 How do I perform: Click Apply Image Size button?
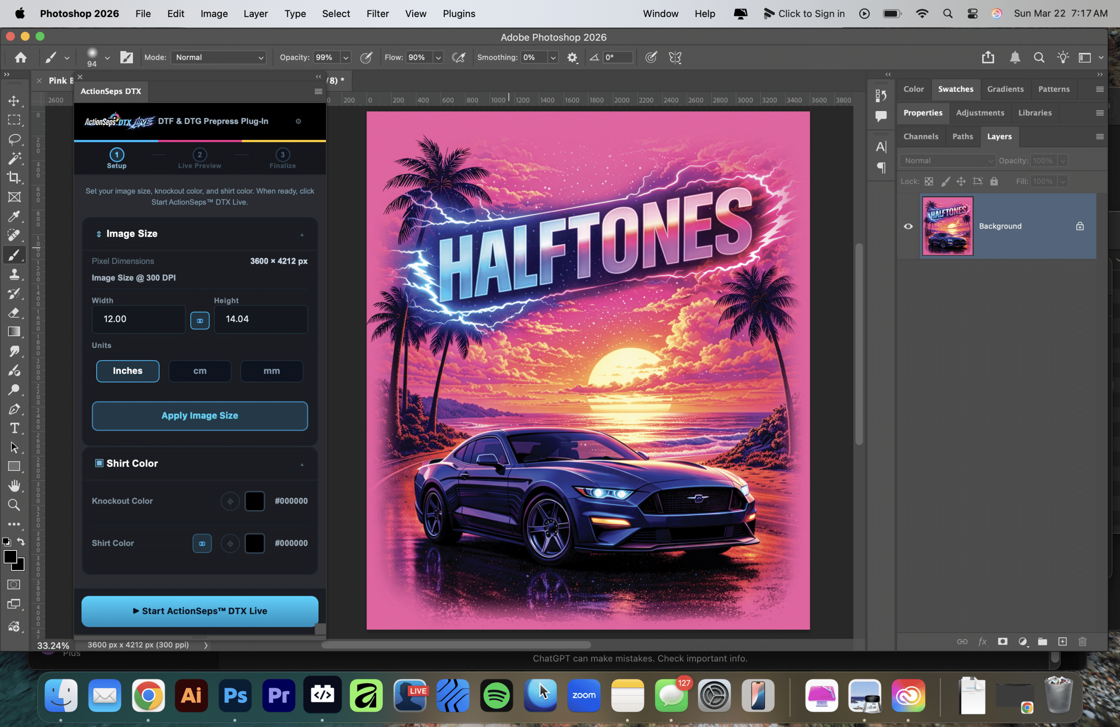tap(199, 416)
